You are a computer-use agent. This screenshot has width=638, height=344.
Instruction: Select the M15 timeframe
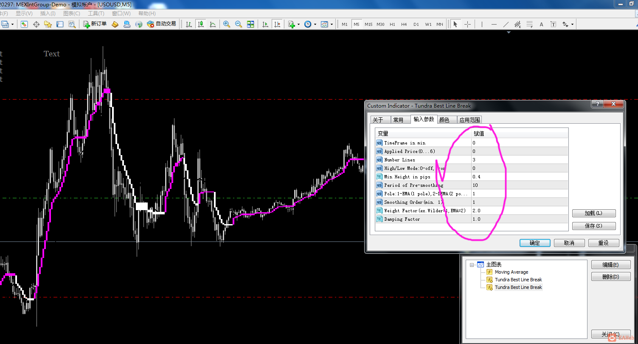pyautogui.click(x=368, y=24)
